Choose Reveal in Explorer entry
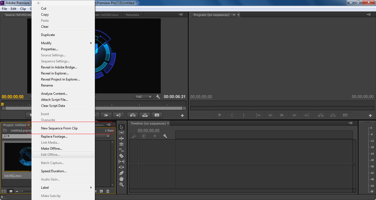This screenshot has width=376, height=200. pyautogui.click(x=63, y=73)
